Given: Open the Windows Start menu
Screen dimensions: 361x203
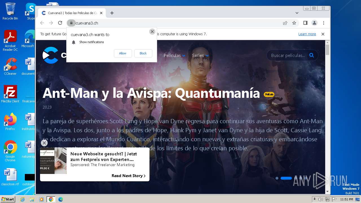Looking at the screenshot, I should click(x=8, y=199).
